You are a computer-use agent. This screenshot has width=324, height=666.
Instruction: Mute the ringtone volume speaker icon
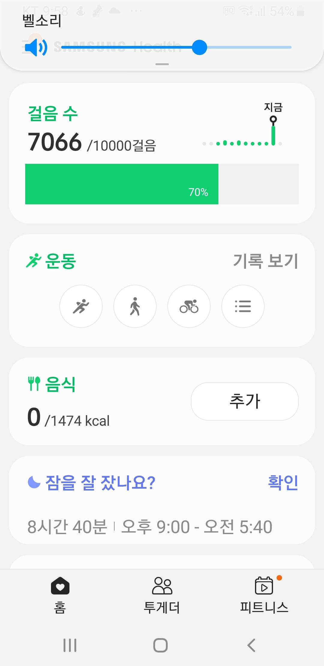36,47
